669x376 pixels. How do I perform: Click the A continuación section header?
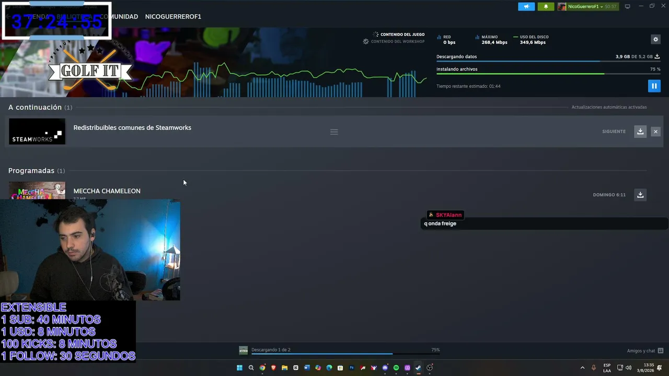pyautogui.click(x=40, y=107)
